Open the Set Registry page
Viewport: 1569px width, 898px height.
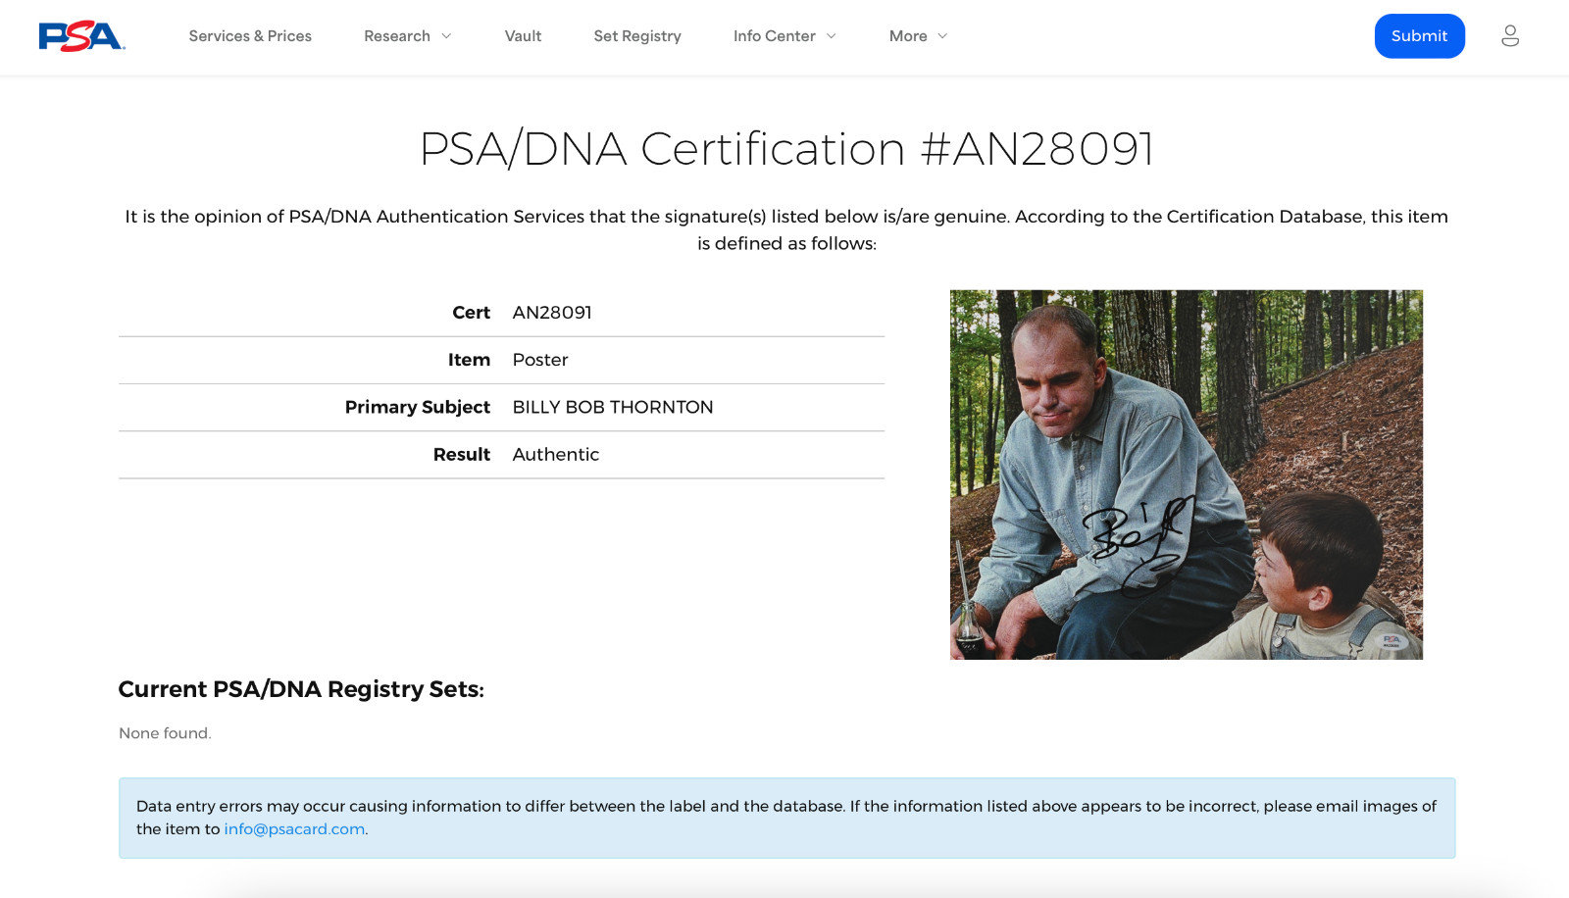click(x=637, y=36)
